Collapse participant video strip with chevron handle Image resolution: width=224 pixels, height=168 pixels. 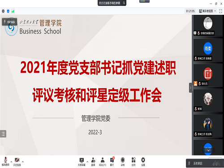(x=190, y=88)
